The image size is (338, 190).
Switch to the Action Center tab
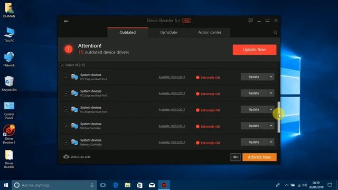pos(210,32)
